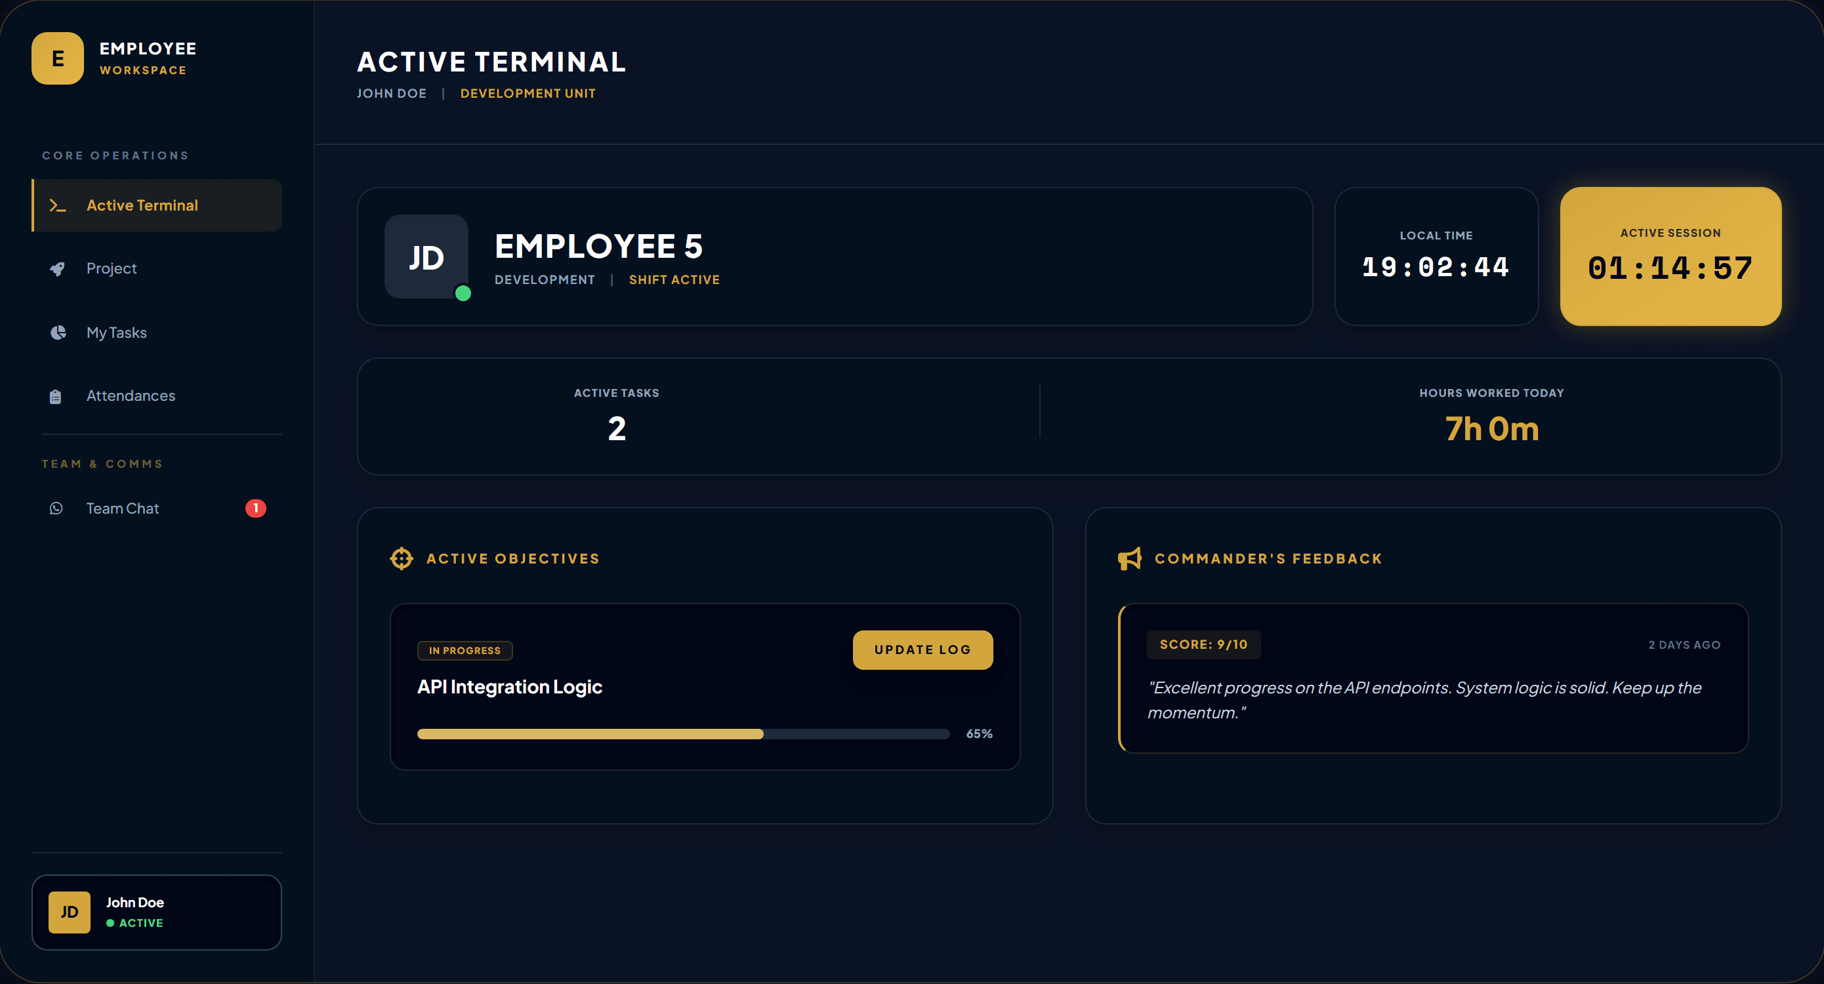
Task: Click the In Progress status badge
Action: 465,651
